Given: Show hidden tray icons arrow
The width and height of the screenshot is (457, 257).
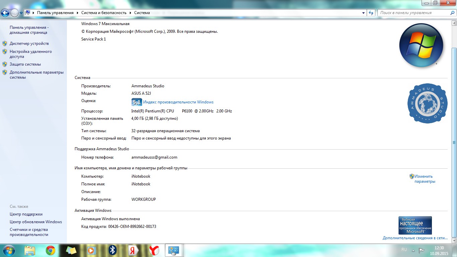Looking at the screenshot, I should point(414,250).
